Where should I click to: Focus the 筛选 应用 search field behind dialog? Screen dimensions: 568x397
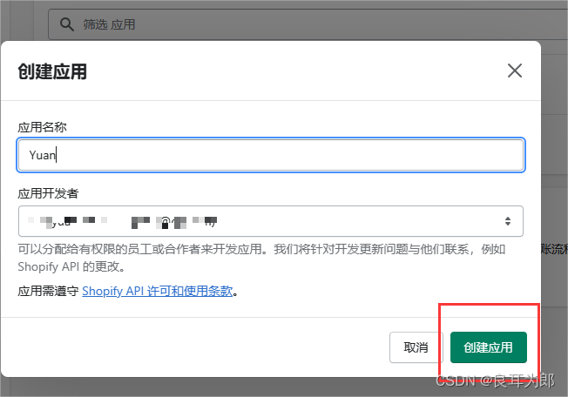308,24
